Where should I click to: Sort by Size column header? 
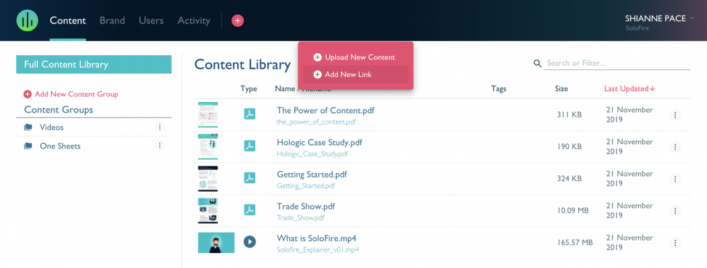click(561, 89)
